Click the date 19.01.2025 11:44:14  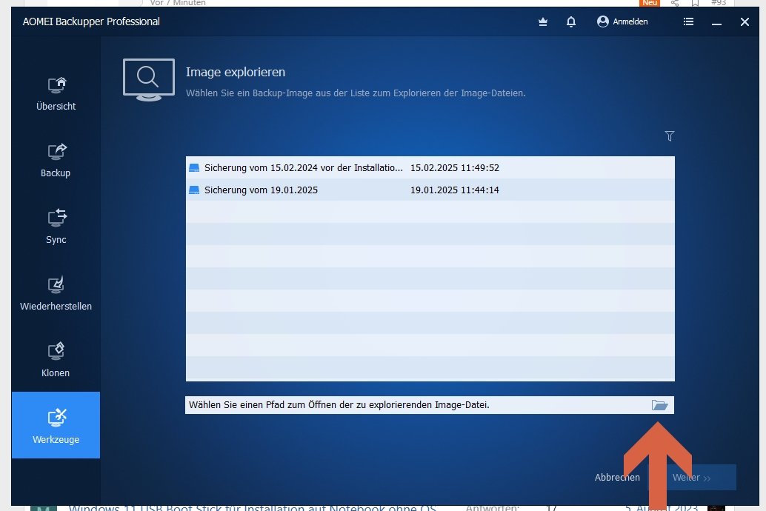pos(454,190)
